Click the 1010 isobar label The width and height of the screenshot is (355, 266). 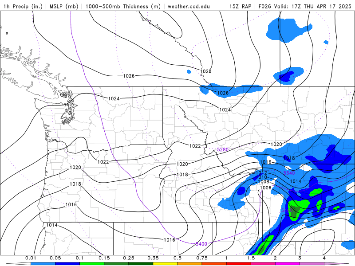(x=262, y=177)
